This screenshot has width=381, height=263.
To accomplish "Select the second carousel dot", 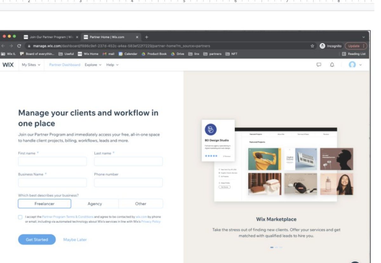I will pyautogui.click(x=277, y=247).
